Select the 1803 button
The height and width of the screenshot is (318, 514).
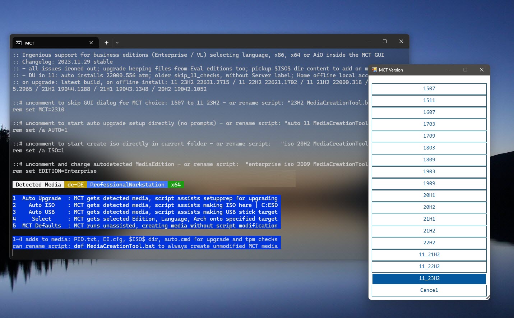(x=429, y=148)
